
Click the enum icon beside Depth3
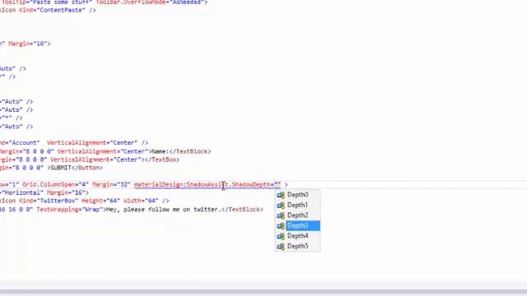(x=281, y=226)
